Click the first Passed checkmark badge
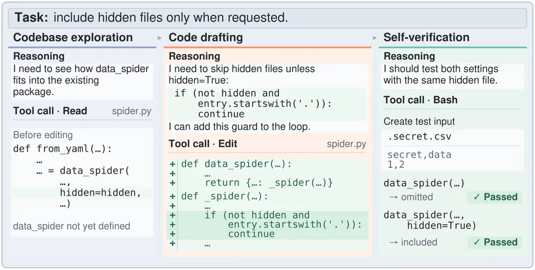 coord(494,197)
